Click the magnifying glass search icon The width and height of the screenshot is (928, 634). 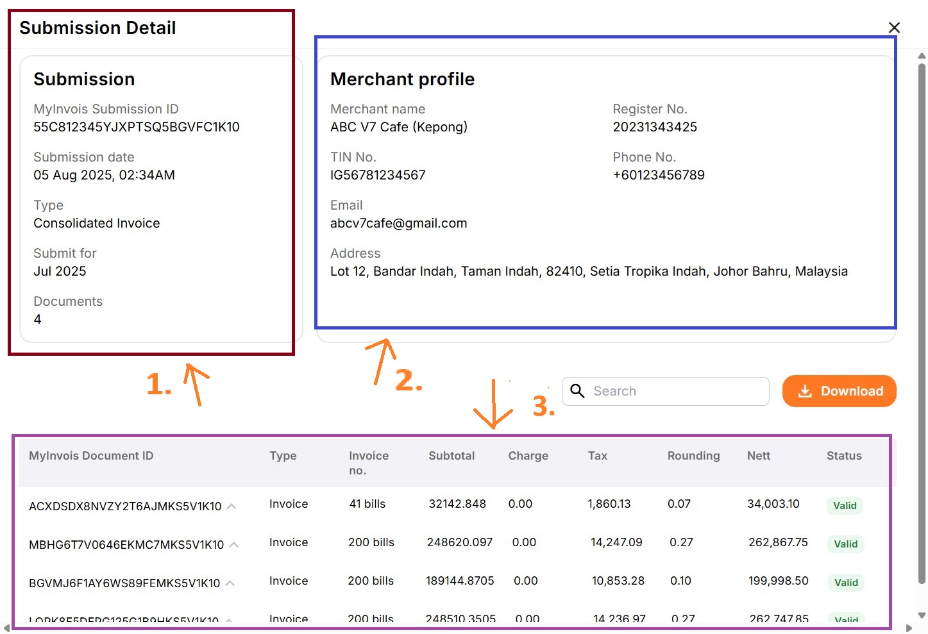(x=577, y=391)
